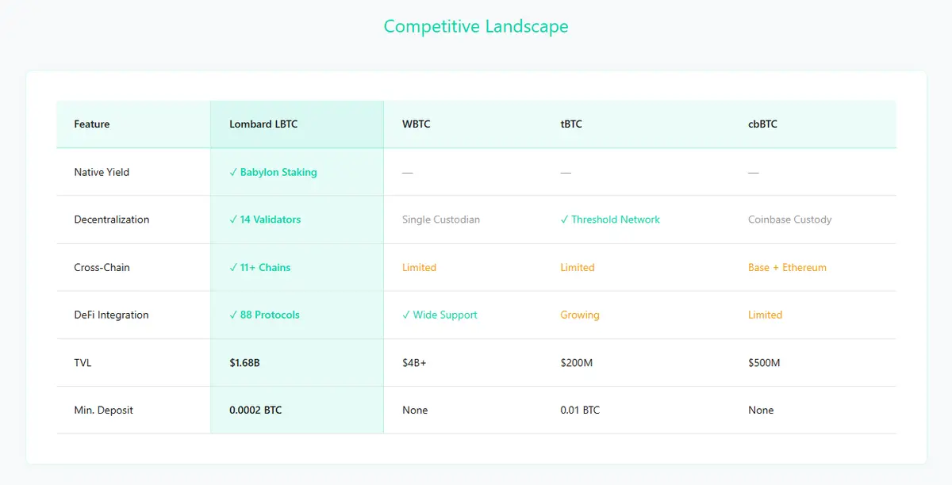This screenshot has height=485, width=952.
Task: Click the cbBTC Min. Deposit None cell
Action: [x=761, y=410]
